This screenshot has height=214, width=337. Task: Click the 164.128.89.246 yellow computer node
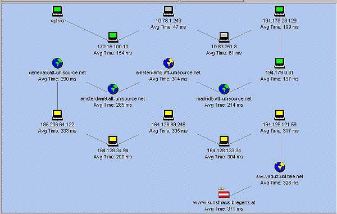[168, 115]
